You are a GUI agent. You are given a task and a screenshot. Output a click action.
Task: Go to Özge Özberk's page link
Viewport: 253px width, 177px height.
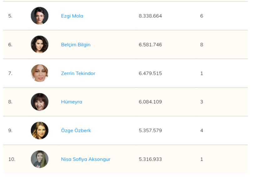click(x=76, y=130)
